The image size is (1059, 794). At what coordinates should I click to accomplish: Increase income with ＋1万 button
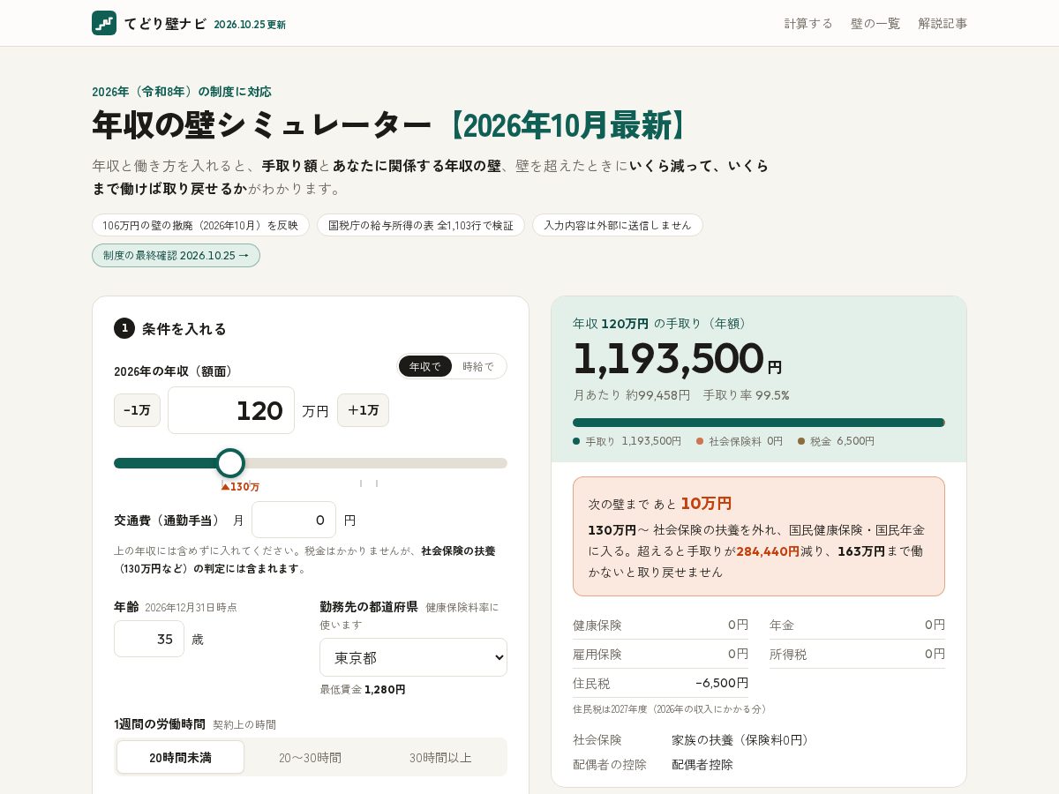[363, 410]
